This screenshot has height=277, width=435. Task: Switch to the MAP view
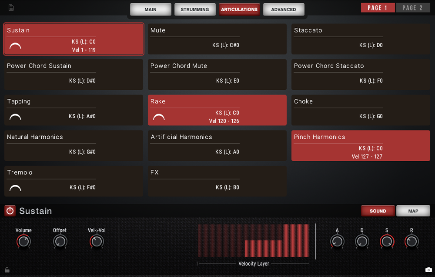[413, 211]
